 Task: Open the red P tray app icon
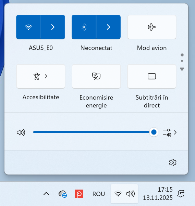[x=79, y=194]
